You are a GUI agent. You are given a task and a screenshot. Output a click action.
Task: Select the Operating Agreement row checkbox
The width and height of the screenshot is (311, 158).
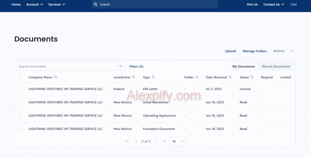[x=20, y=116]
